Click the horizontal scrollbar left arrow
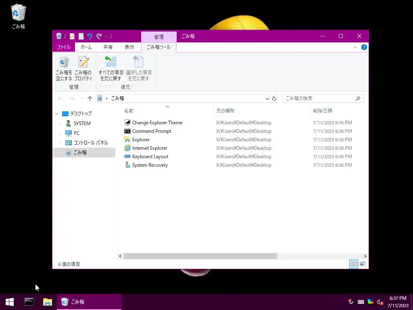The image size is (413, 310). (120, 256)
